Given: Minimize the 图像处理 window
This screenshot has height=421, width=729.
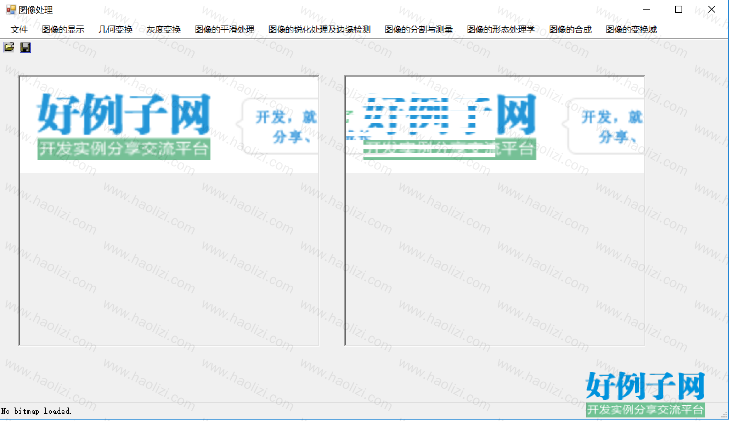Looking at the screenshot, I should pyautogui.click(x=646, y=10).
